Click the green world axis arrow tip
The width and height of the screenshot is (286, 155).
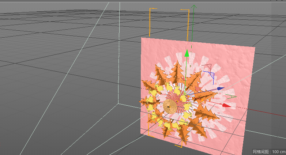pyautogui.click(x=195, y=7)
